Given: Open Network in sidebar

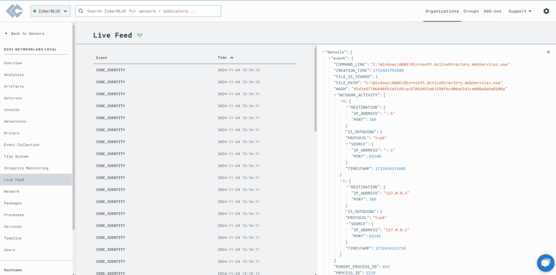Looking at the screenshot, I should pos(12,192).
